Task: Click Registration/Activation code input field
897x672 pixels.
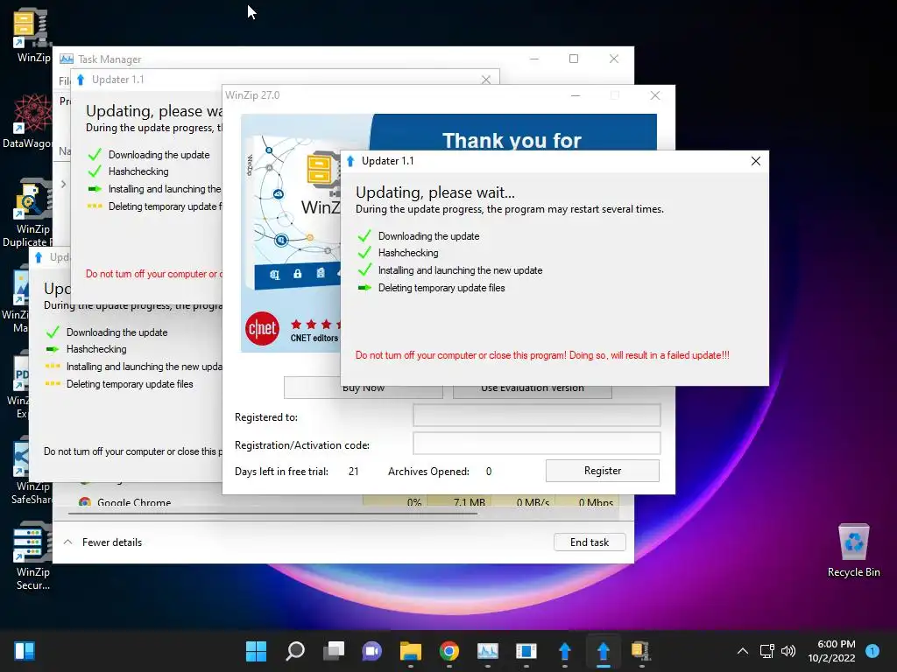Action: (537, 443)
